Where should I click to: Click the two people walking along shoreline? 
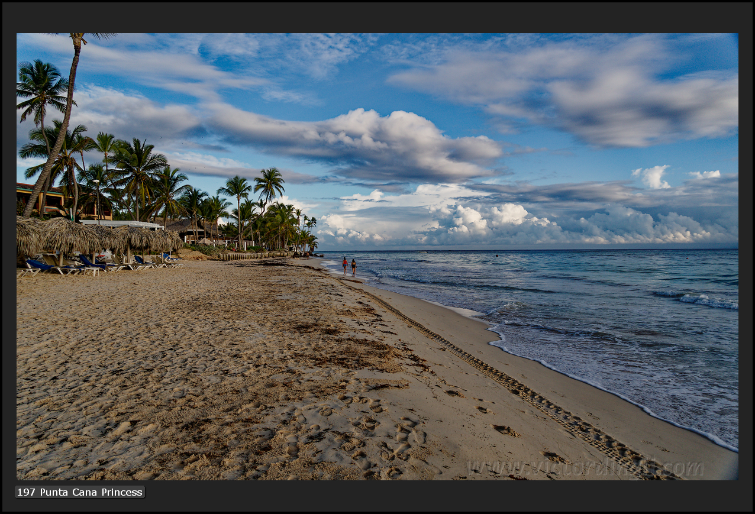[349, 266]
